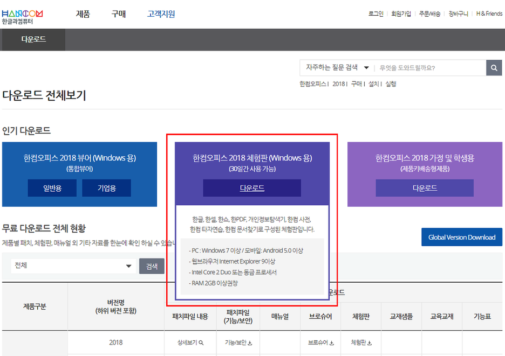Click the 로그인 link
This screenshot has width=505, height=356.
376,13
